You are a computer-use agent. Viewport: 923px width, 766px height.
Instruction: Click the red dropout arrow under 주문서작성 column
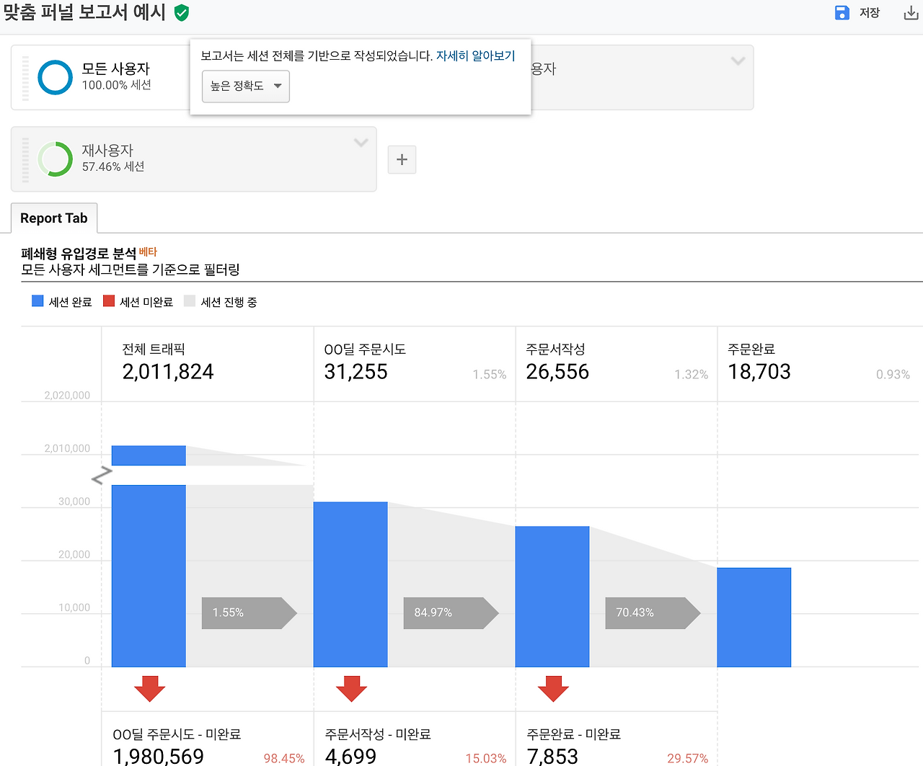tap(552, 689)
